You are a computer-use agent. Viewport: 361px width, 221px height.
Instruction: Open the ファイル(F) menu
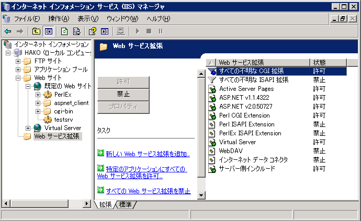[27, 19]
